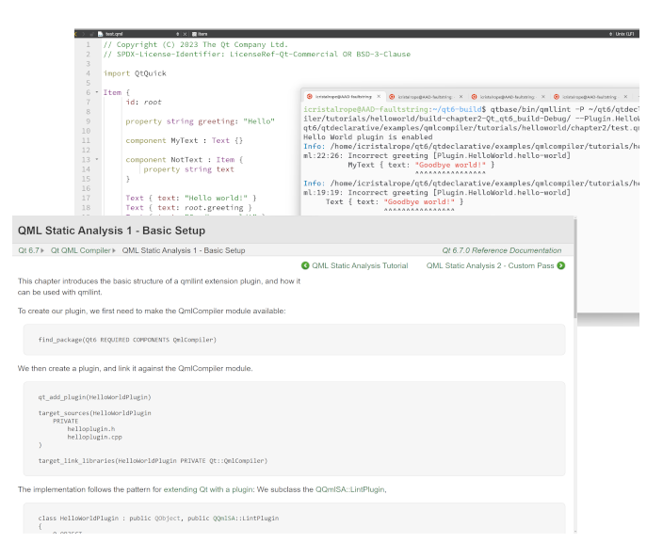663x559 pixels.
Task: Collapse the NotText component fold arrow at line 13
Action: pos(97,159)
